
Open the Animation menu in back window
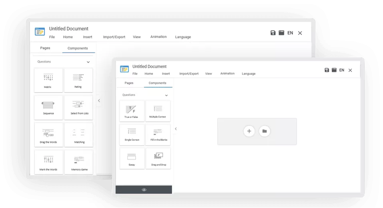(158, 37)
